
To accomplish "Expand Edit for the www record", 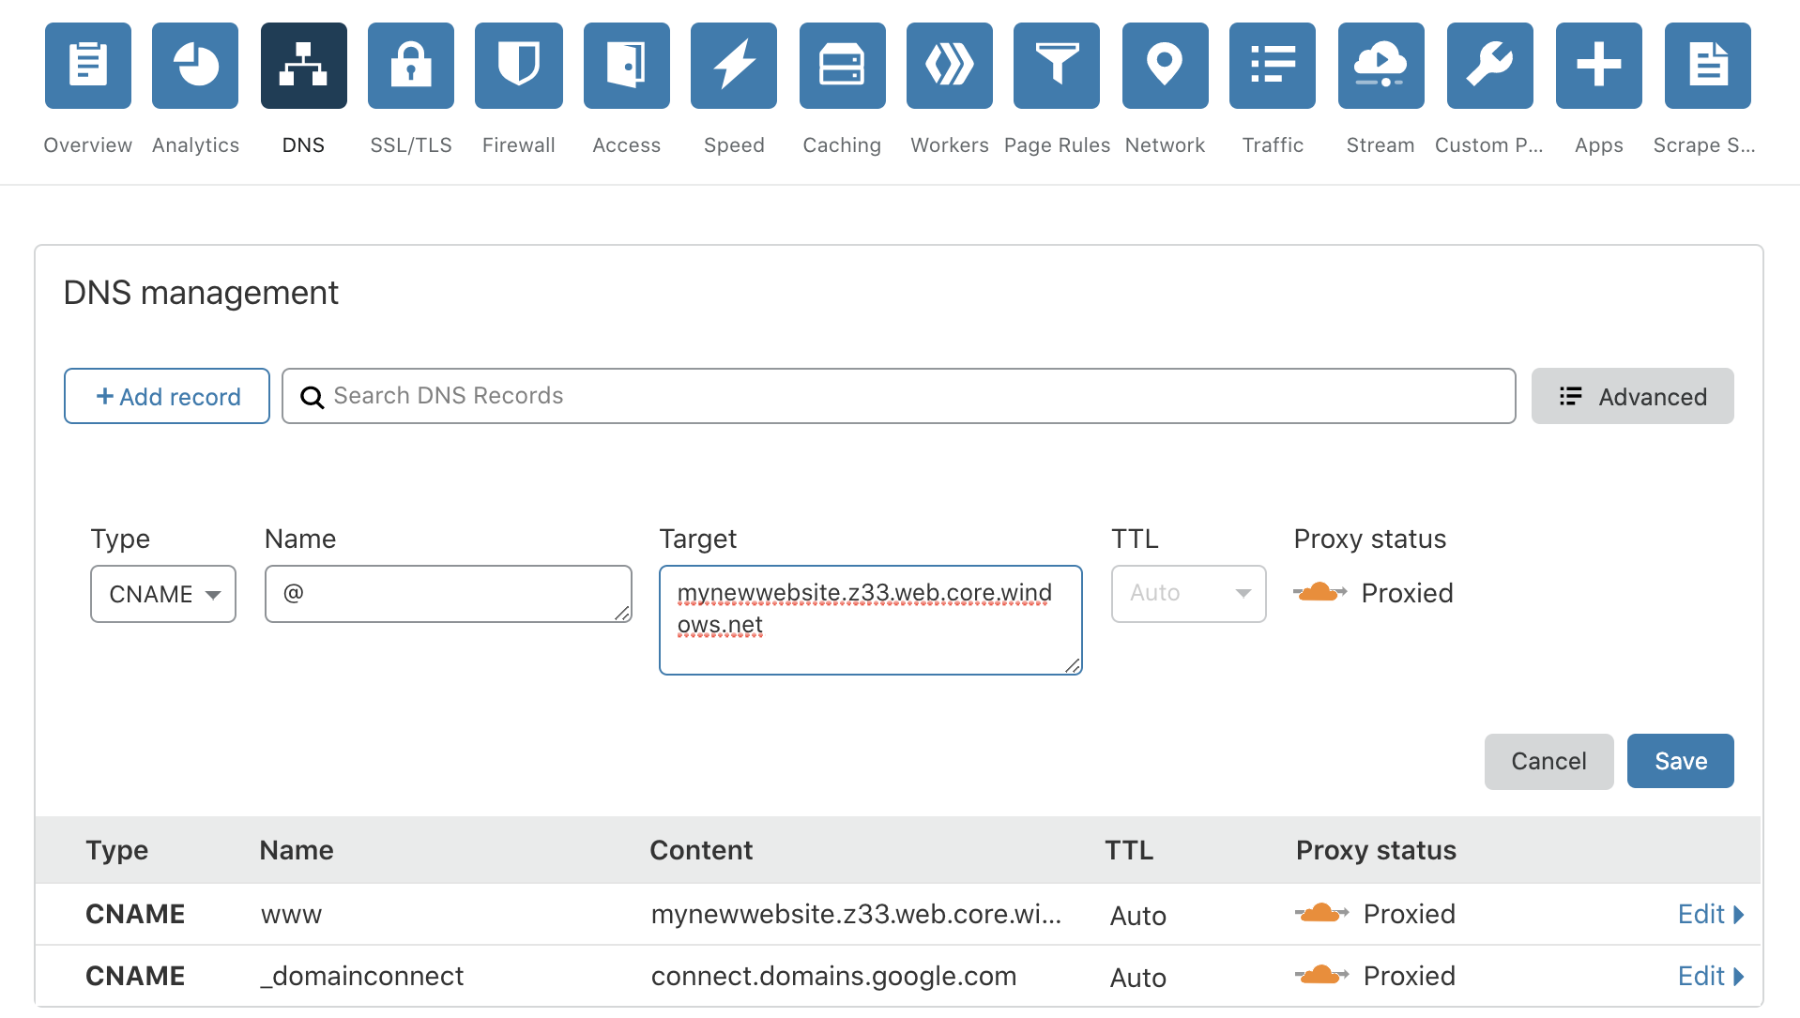I will pyautogui.click(x=1711, y=914).
